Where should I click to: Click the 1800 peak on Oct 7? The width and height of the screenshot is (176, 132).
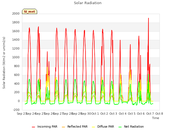click(148, 18)
